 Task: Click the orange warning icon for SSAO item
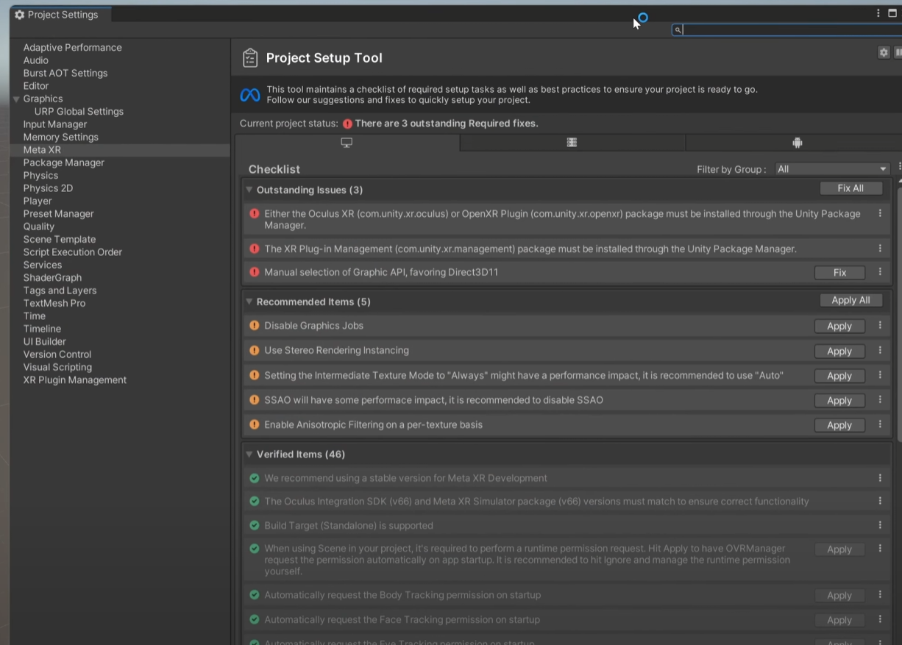(255, 400)
